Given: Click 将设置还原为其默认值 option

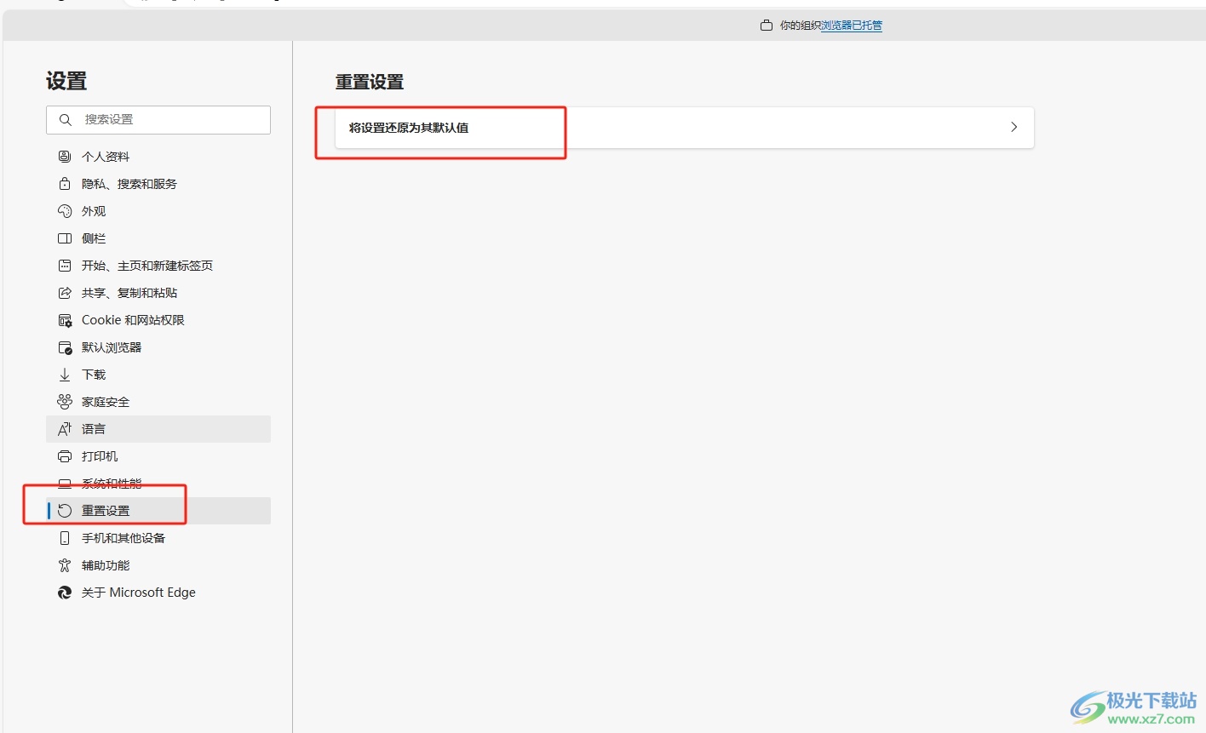Looking at the screenshot, I should tap(684, 128).
